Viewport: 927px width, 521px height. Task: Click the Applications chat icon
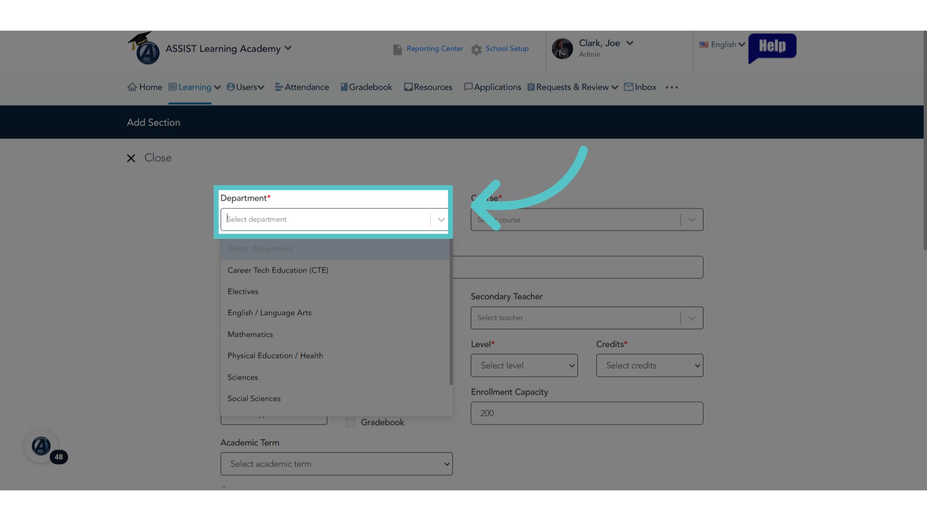click(468, 87)
